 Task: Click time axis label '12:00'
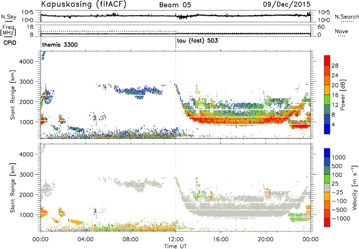click(x=175, y=240)
